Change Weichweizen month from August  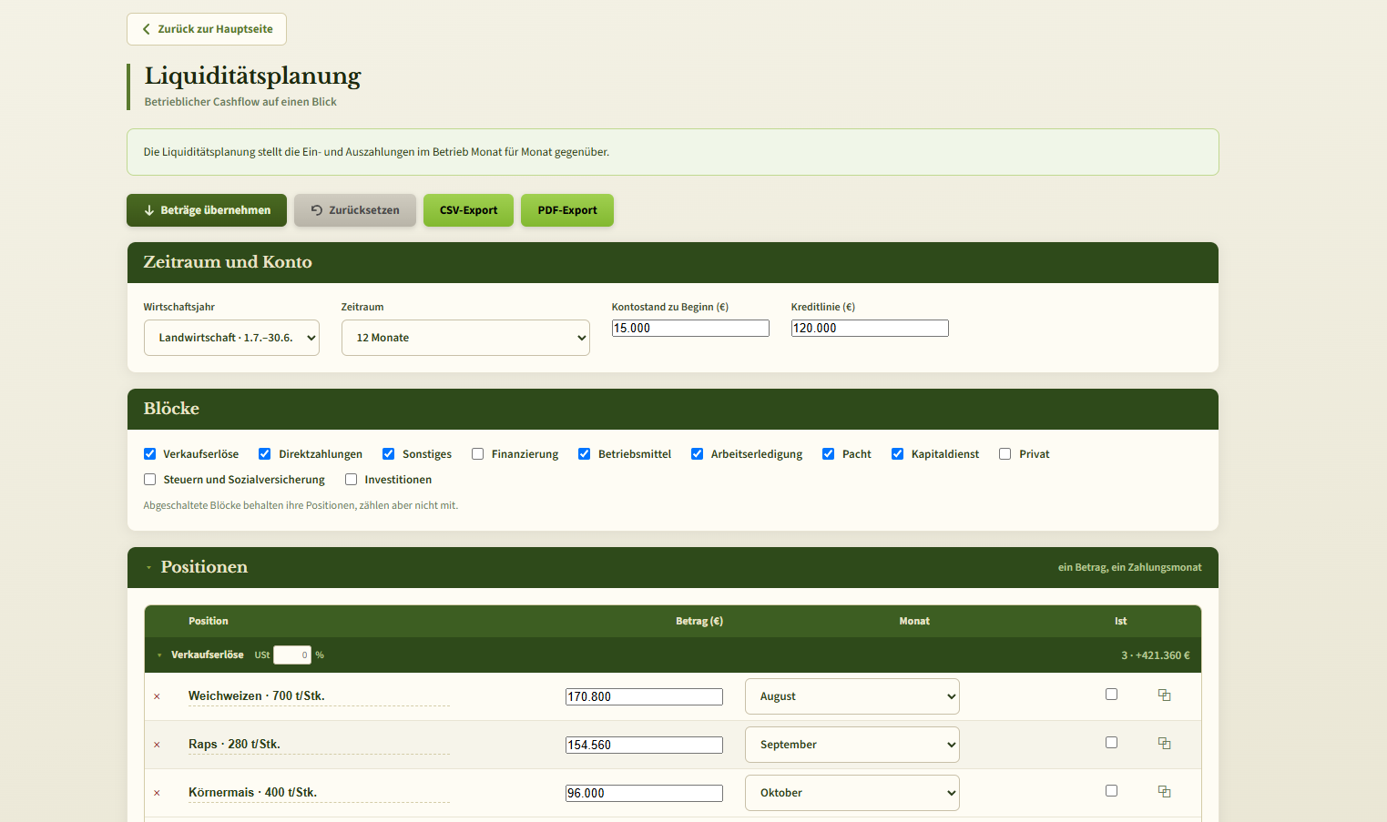click(x=852, y=696)
